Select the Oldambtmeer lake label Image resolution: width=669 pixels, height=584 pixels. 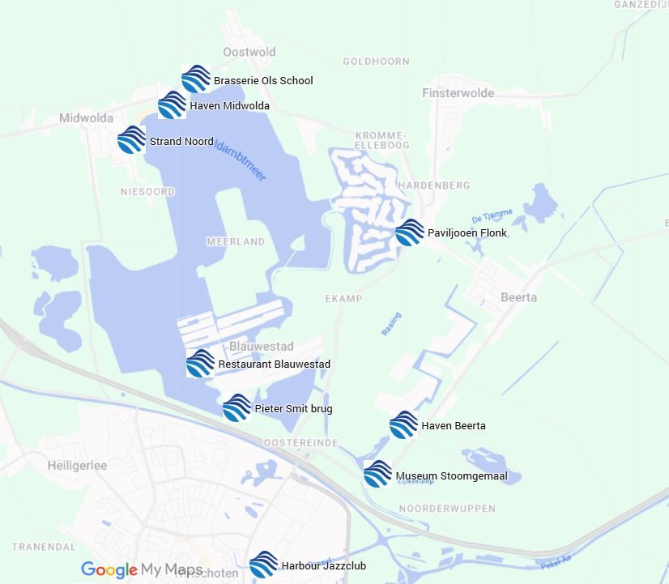240,160
